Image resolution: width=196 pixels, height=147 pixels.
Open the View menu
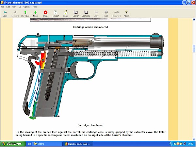click(14, 7)
